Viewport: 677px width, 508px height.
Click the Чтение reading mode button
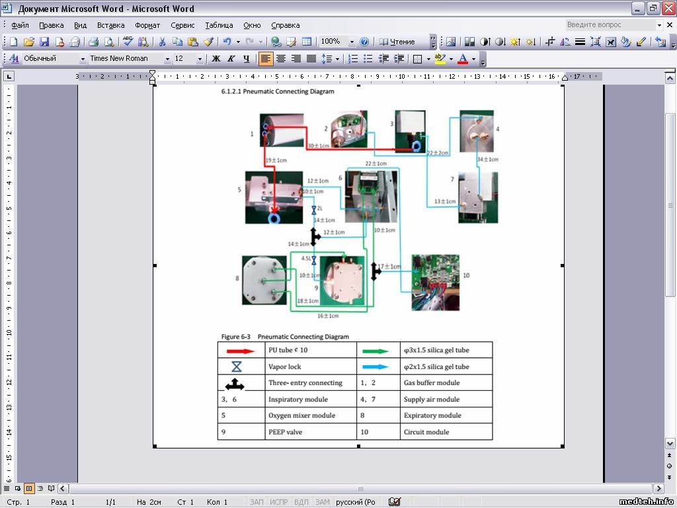click(397, 42)
